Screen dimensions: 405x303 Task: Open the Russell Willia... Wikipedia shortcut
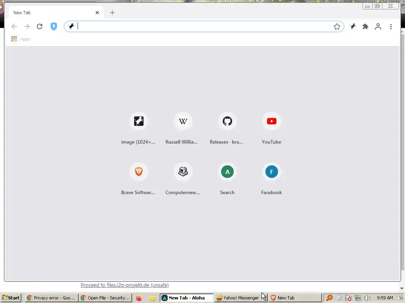183,128
